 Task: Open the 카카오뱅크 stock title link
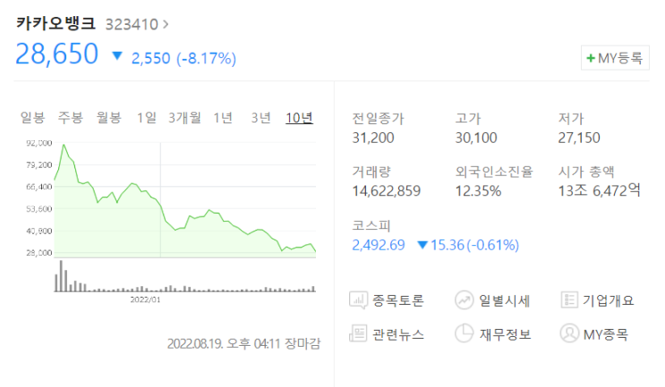[55, 23]
